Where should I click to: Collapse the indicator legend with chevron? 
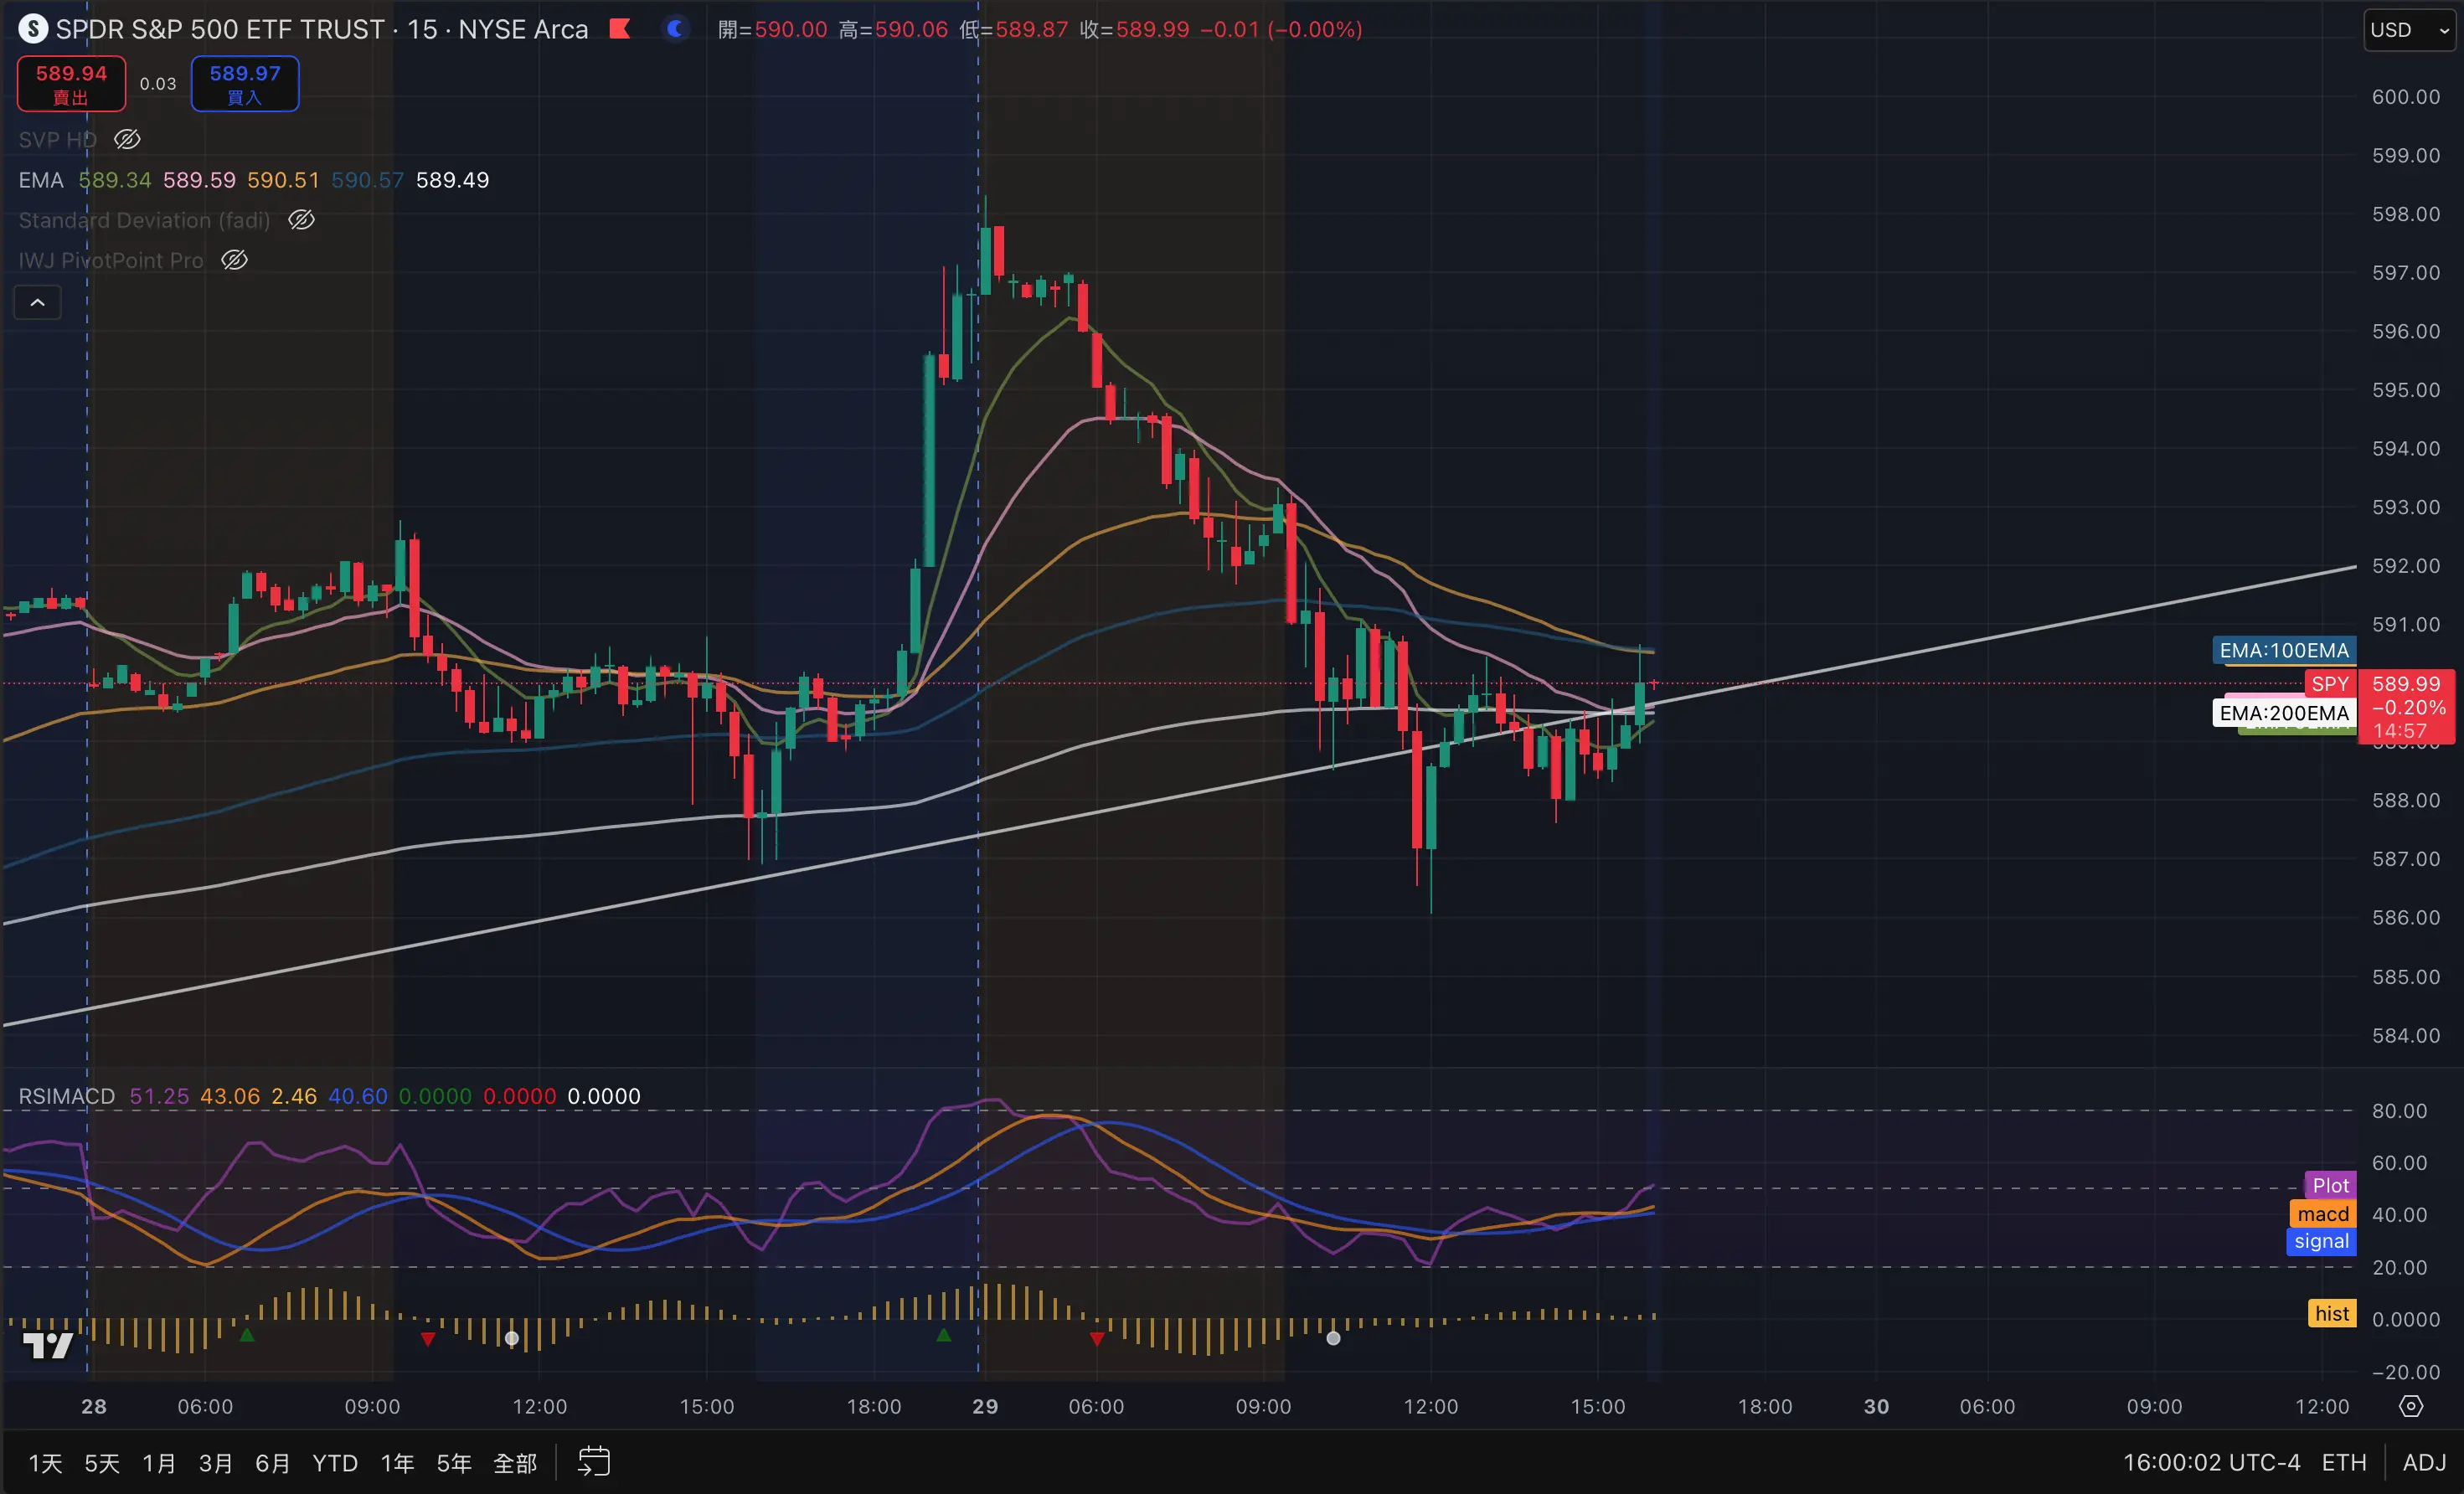37,302
